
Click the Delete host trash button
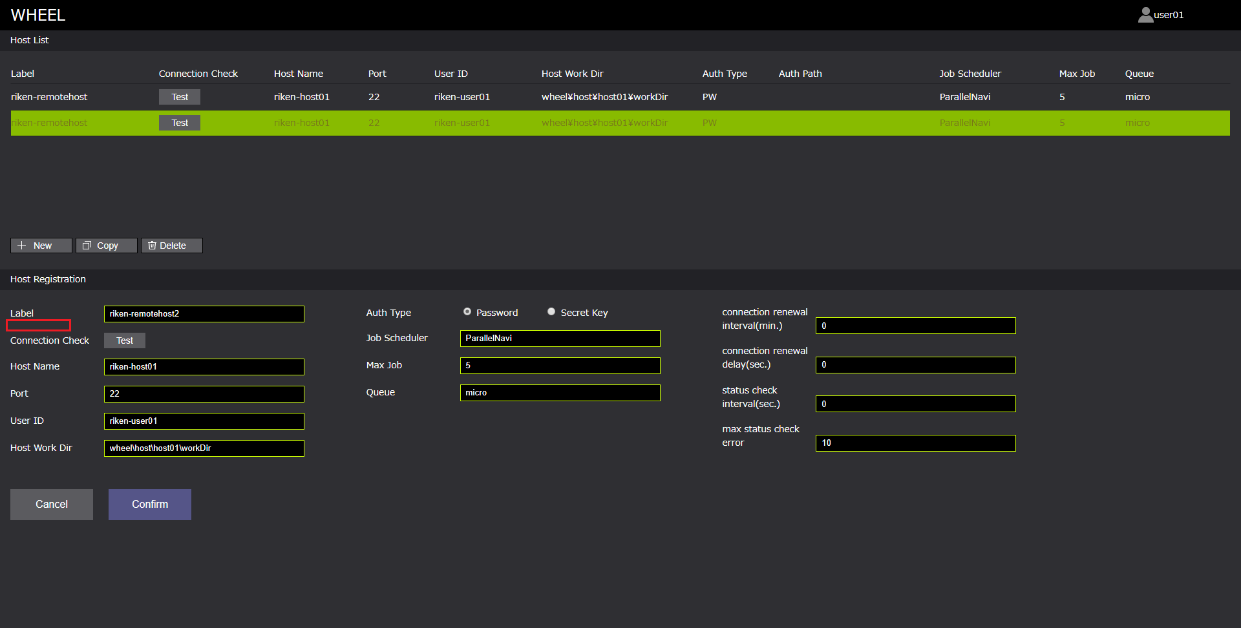[171, 246]
